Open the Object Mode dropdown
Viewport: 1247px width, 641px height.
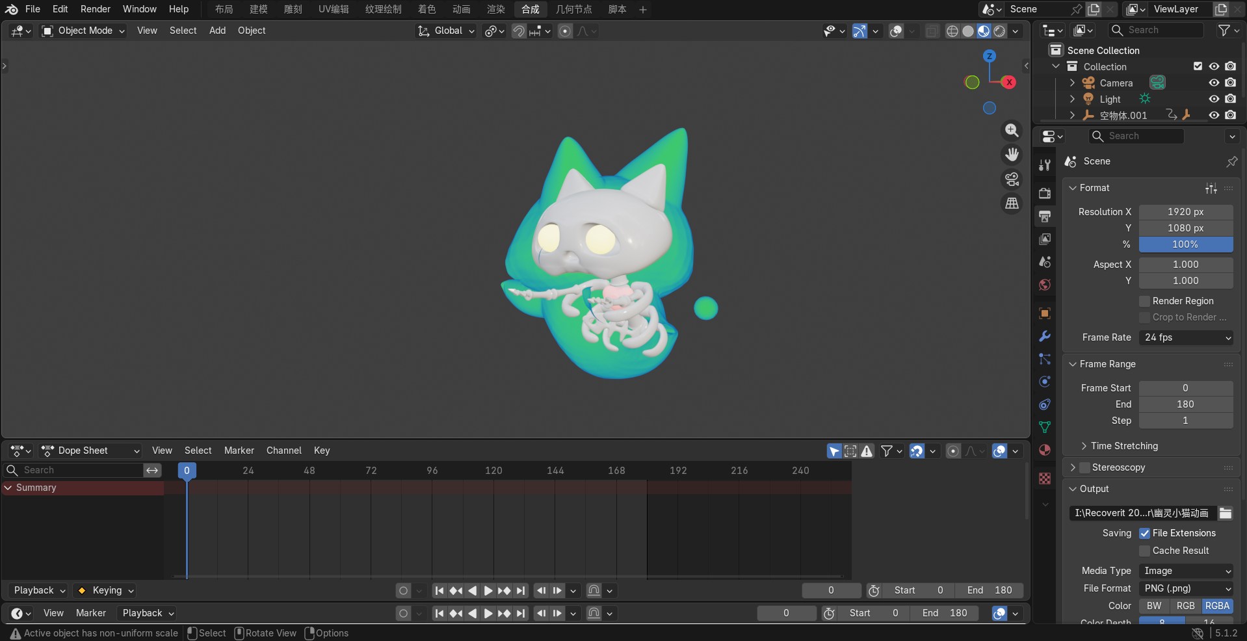pos(83,31)
